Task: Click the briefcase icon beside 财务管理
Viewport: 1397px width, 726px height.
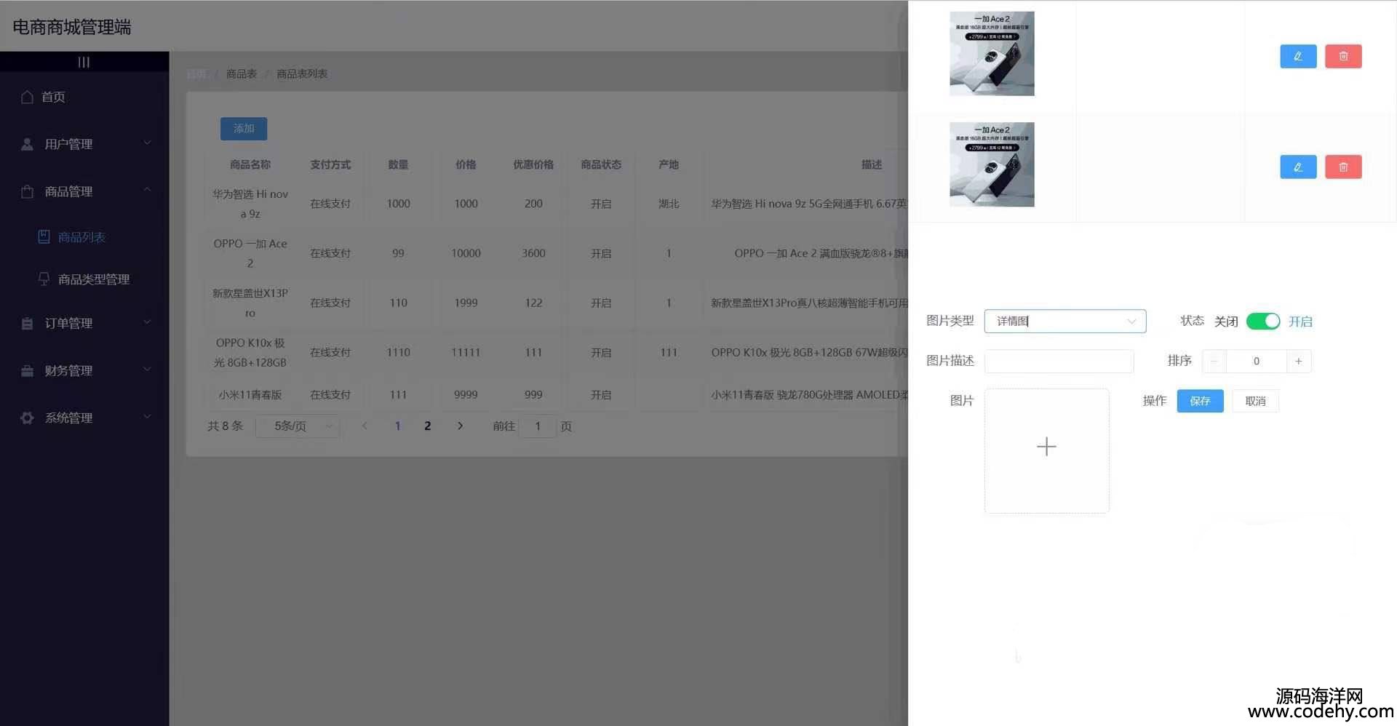Action: click(27, 370)
